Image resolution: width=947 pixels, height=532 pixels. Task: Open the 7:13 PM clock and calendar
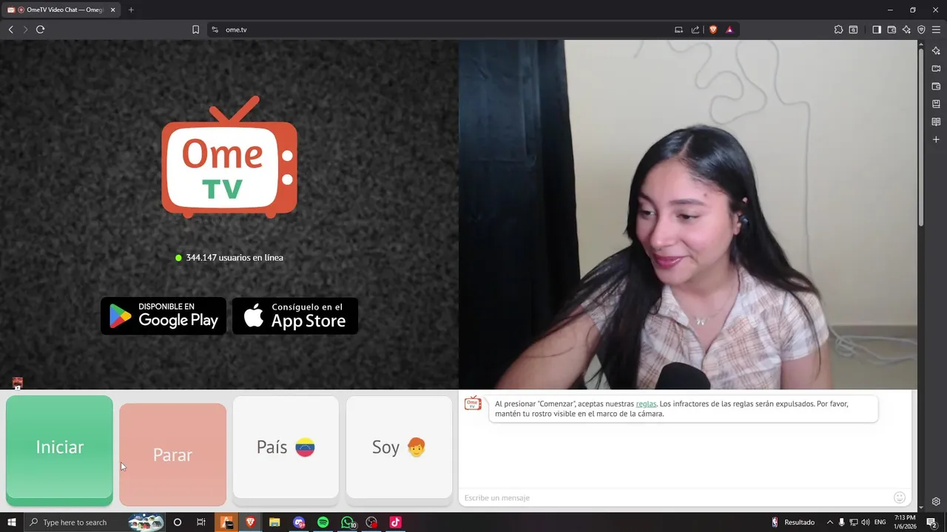tap(905, 522)
